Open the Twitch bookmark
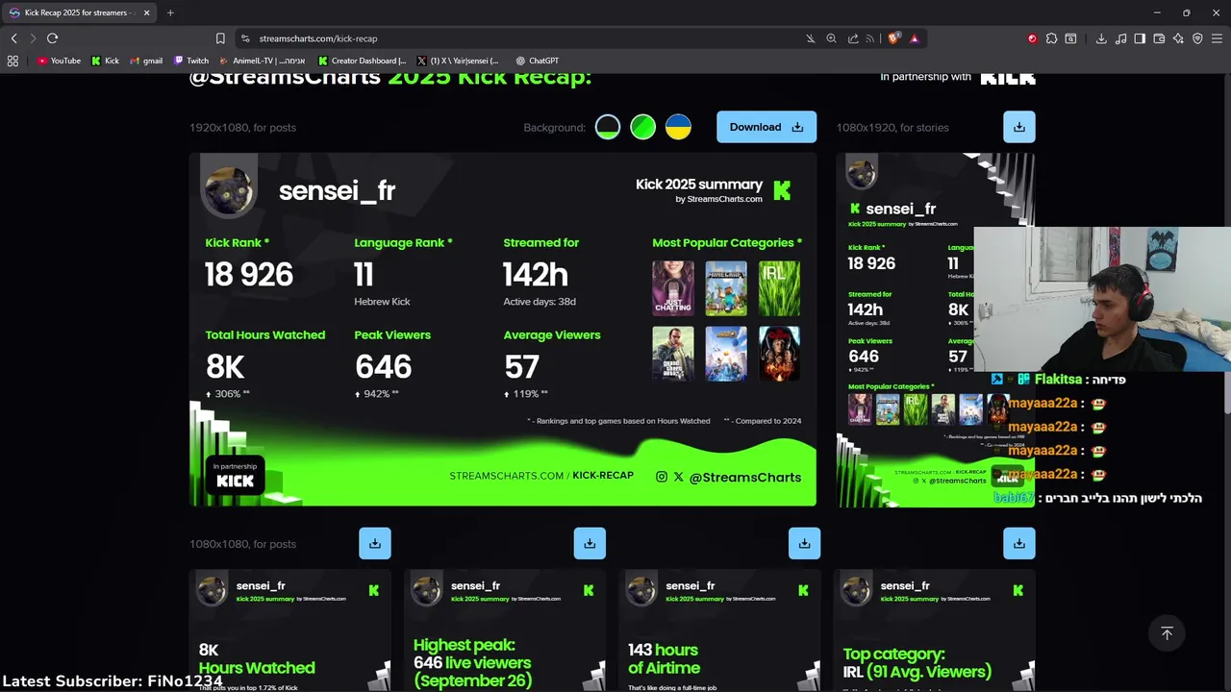Image resolution: width=1231 pixels, height=692 pixels. (190, 61)
